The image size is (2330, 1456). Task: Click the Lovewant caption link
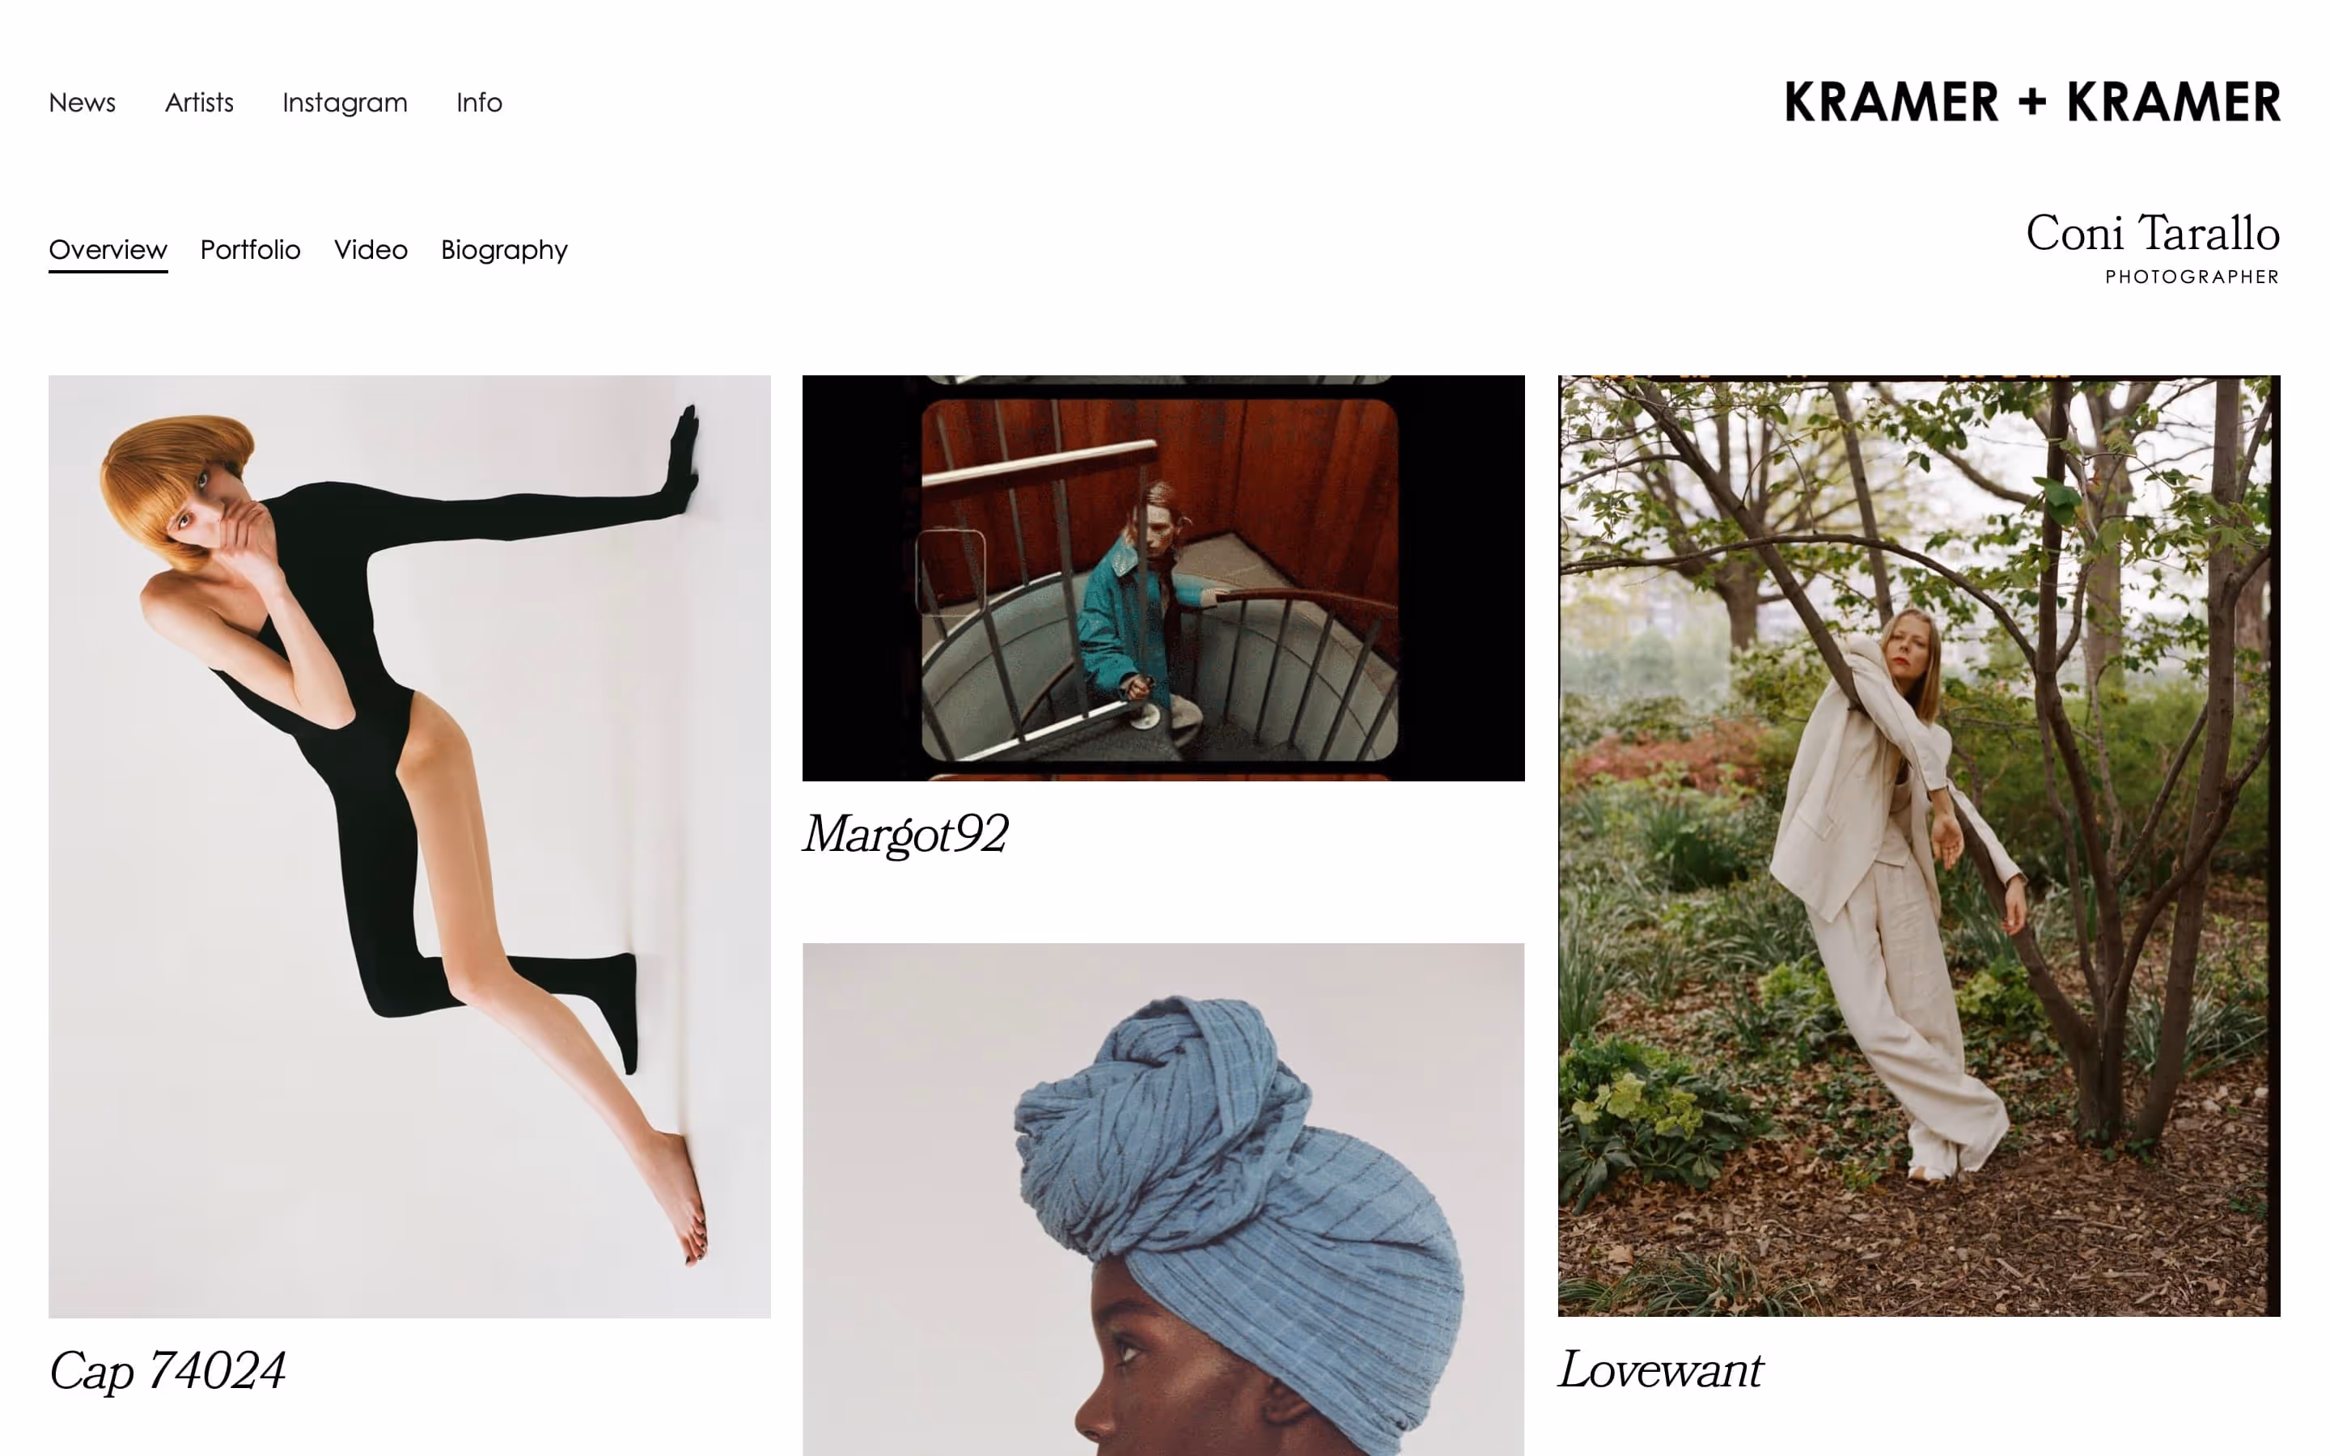pos(1660,1369)
